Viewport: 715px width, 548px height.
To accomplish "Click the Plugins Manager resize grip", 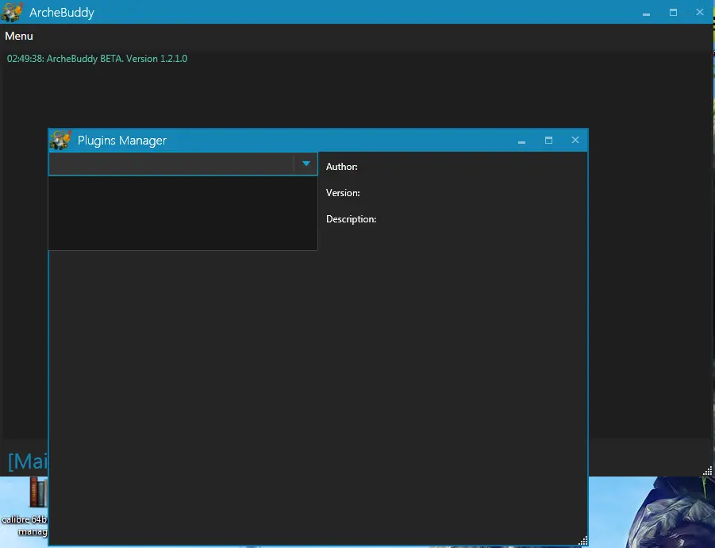I will 582,541.
